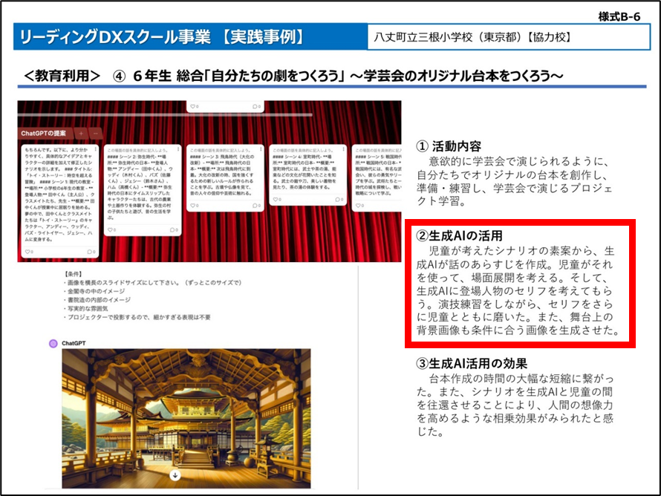This screenshot has height=496, width=661.
Task: Click the prompt line about スライドサイズ
Action: pos(152,282)
